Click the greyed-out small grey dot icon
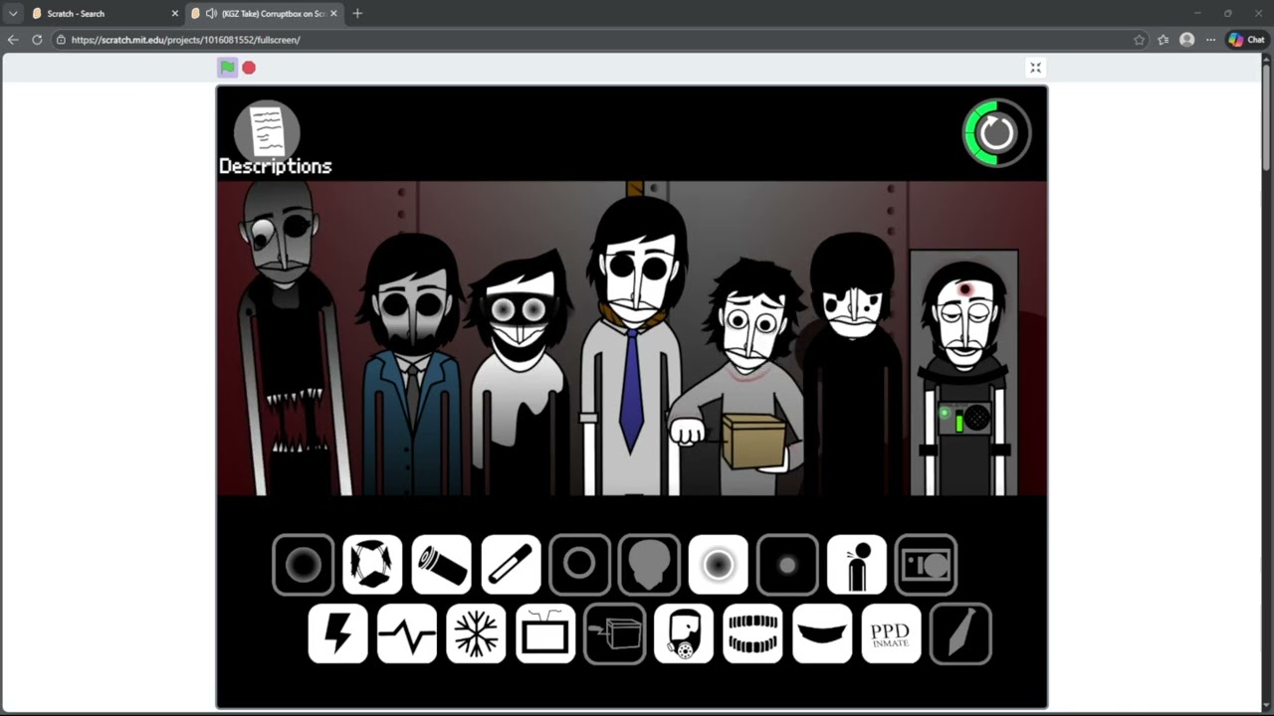Screen dimensions: 1274x716 tap(787, 565)
